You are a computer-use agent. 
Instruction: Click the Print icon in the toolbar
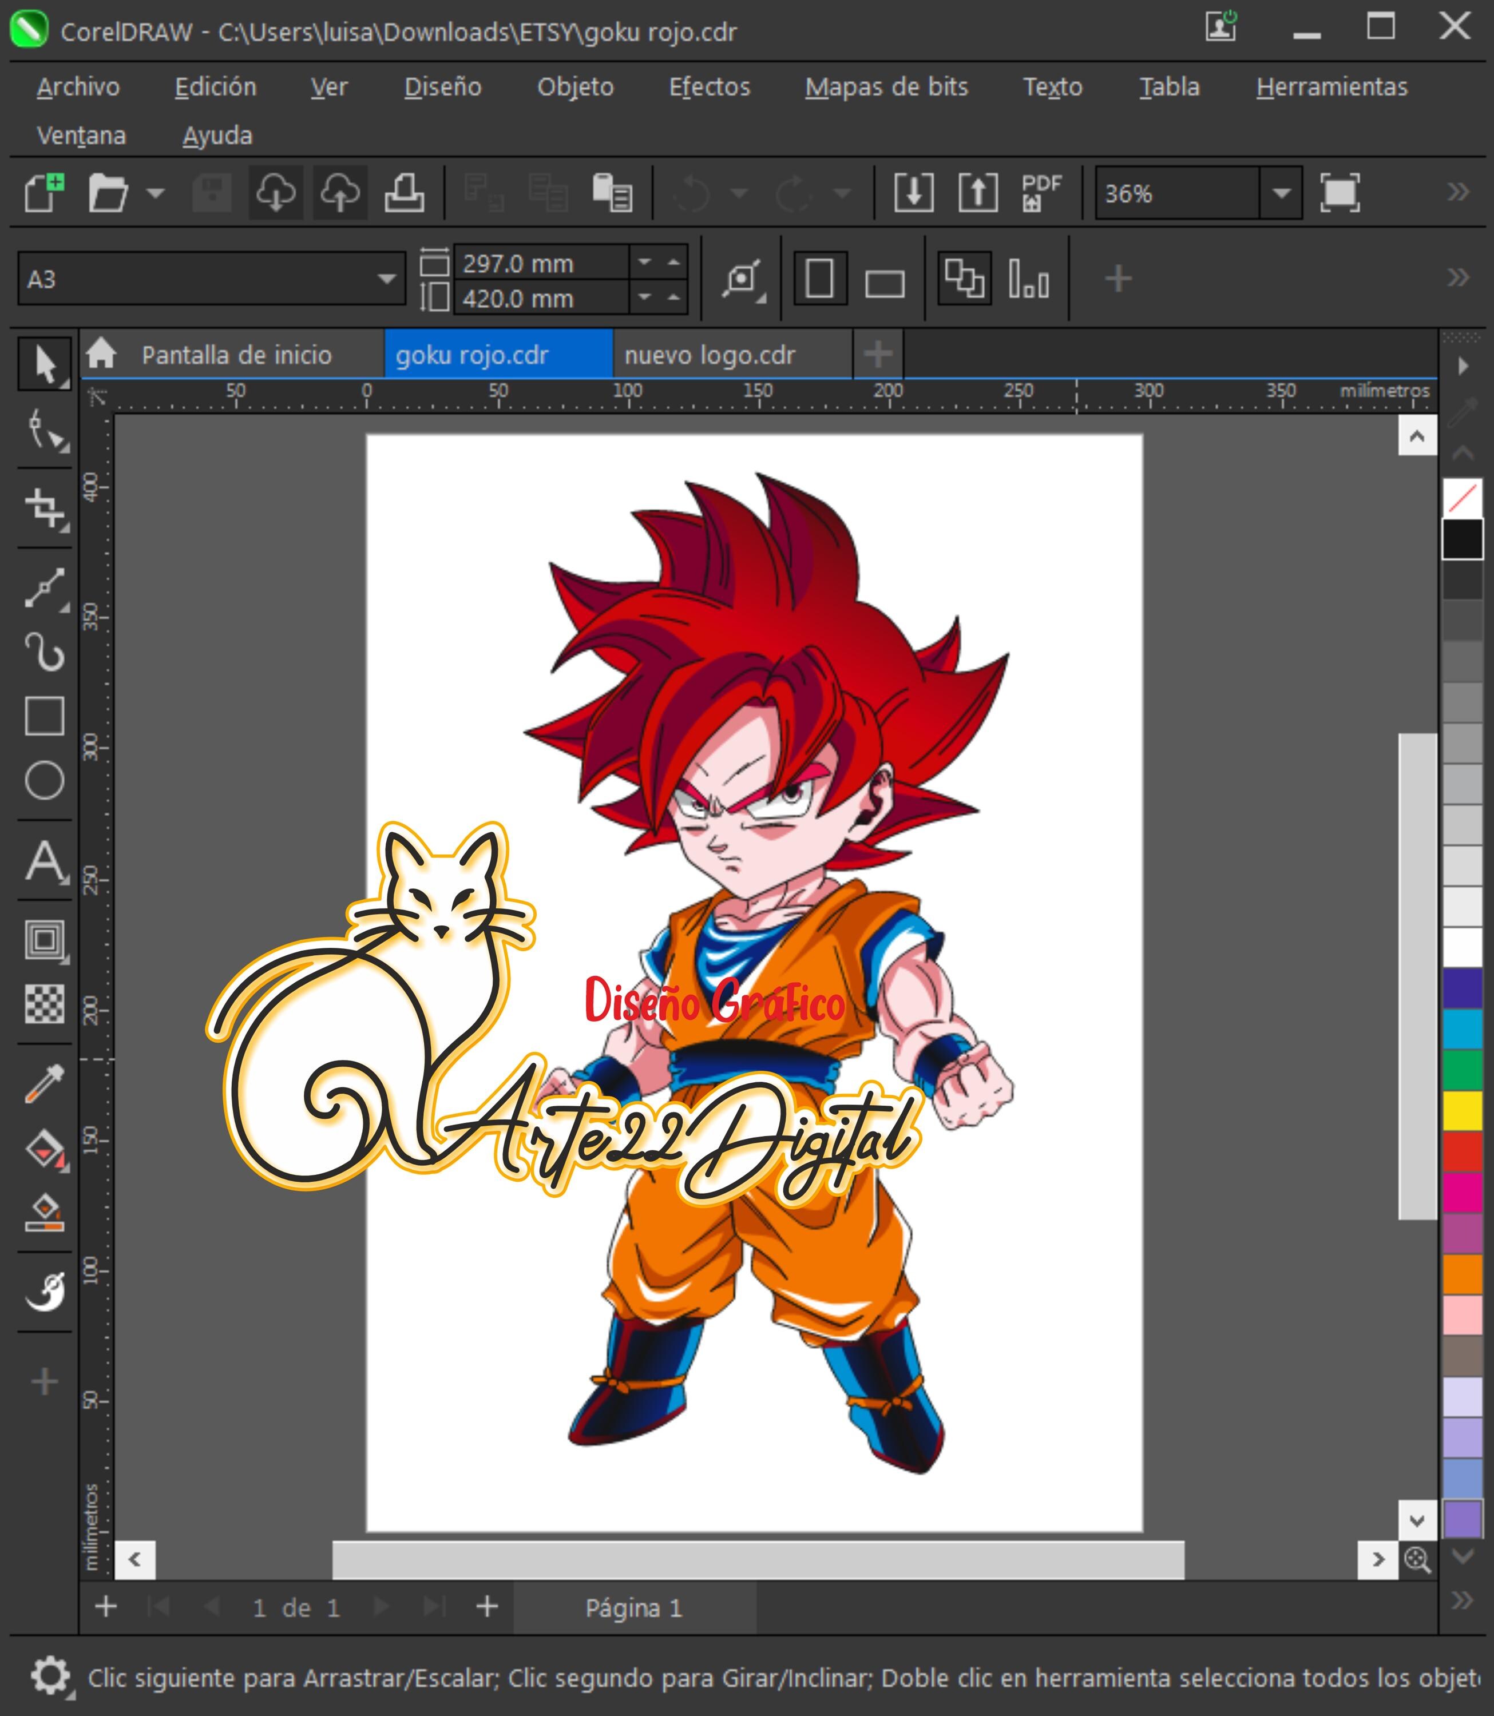403,193
